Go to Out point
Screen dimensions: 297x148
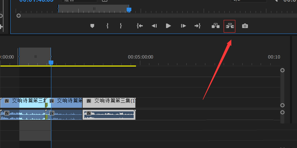198,26
